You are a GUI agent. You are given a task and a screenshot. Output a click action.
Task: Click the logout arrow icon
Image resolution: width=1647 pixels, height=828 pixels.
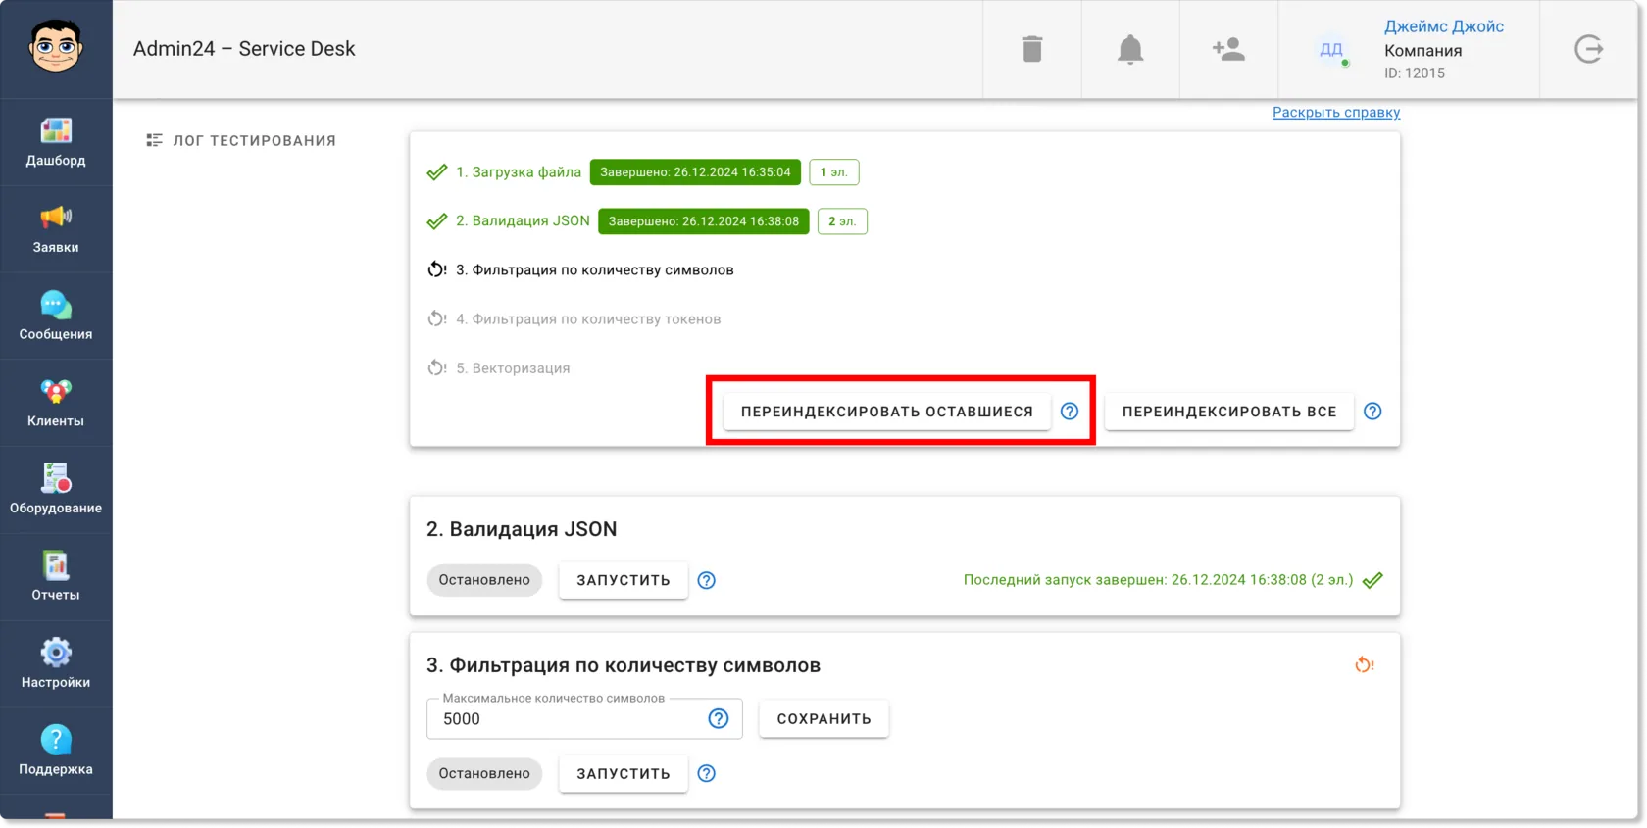click(1588, 49)
